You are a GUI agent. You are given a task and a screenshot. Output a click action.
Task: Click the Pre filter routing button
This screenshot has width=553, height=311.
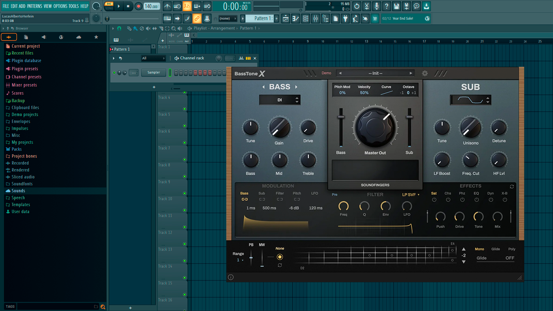tap(334, 195)
